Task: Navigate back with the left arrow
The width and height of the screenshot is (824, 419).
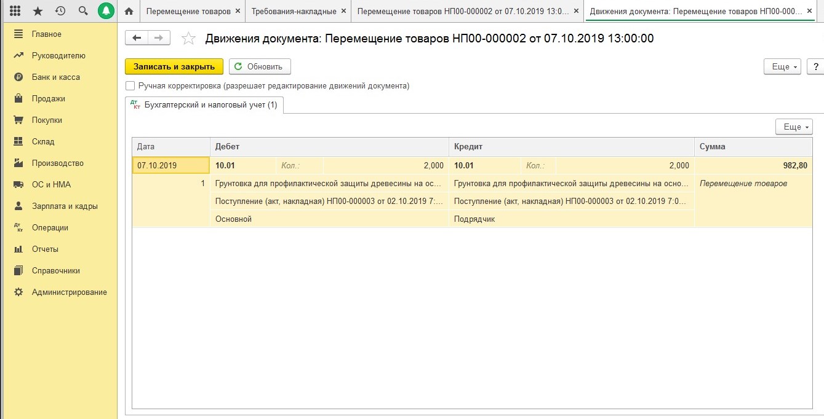Action: pos(137,38)
